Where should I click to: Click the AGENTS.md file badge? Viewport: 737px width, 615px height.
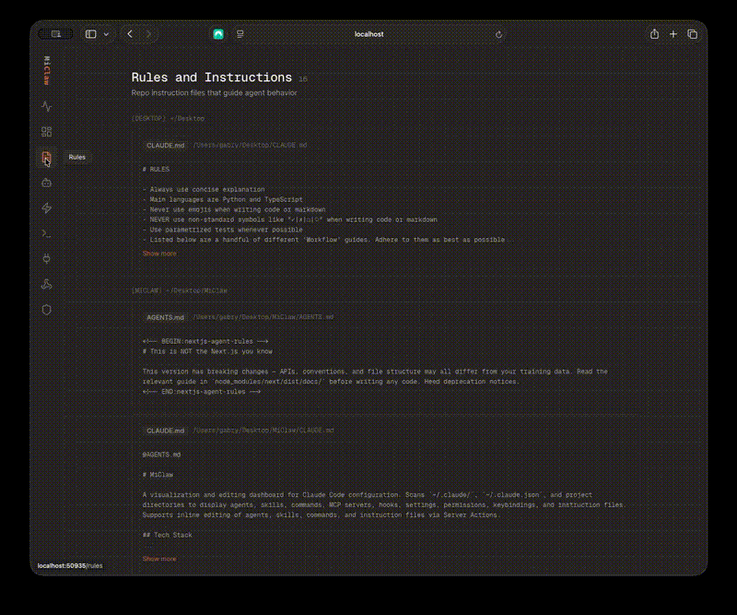(x=165, y=317)
